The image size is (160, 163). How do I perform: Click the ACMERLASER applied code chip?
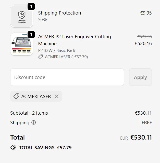[x=36, y=96]
